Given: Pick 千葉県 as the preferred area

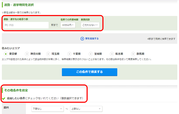Looking at the screenshot, I should pyautogui.click(x=69, y=54).
